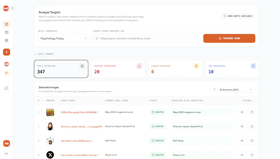Open the self-tests-menu%402x.png source link
Viewport: 280px width, 159px height.
pos(76,141)
